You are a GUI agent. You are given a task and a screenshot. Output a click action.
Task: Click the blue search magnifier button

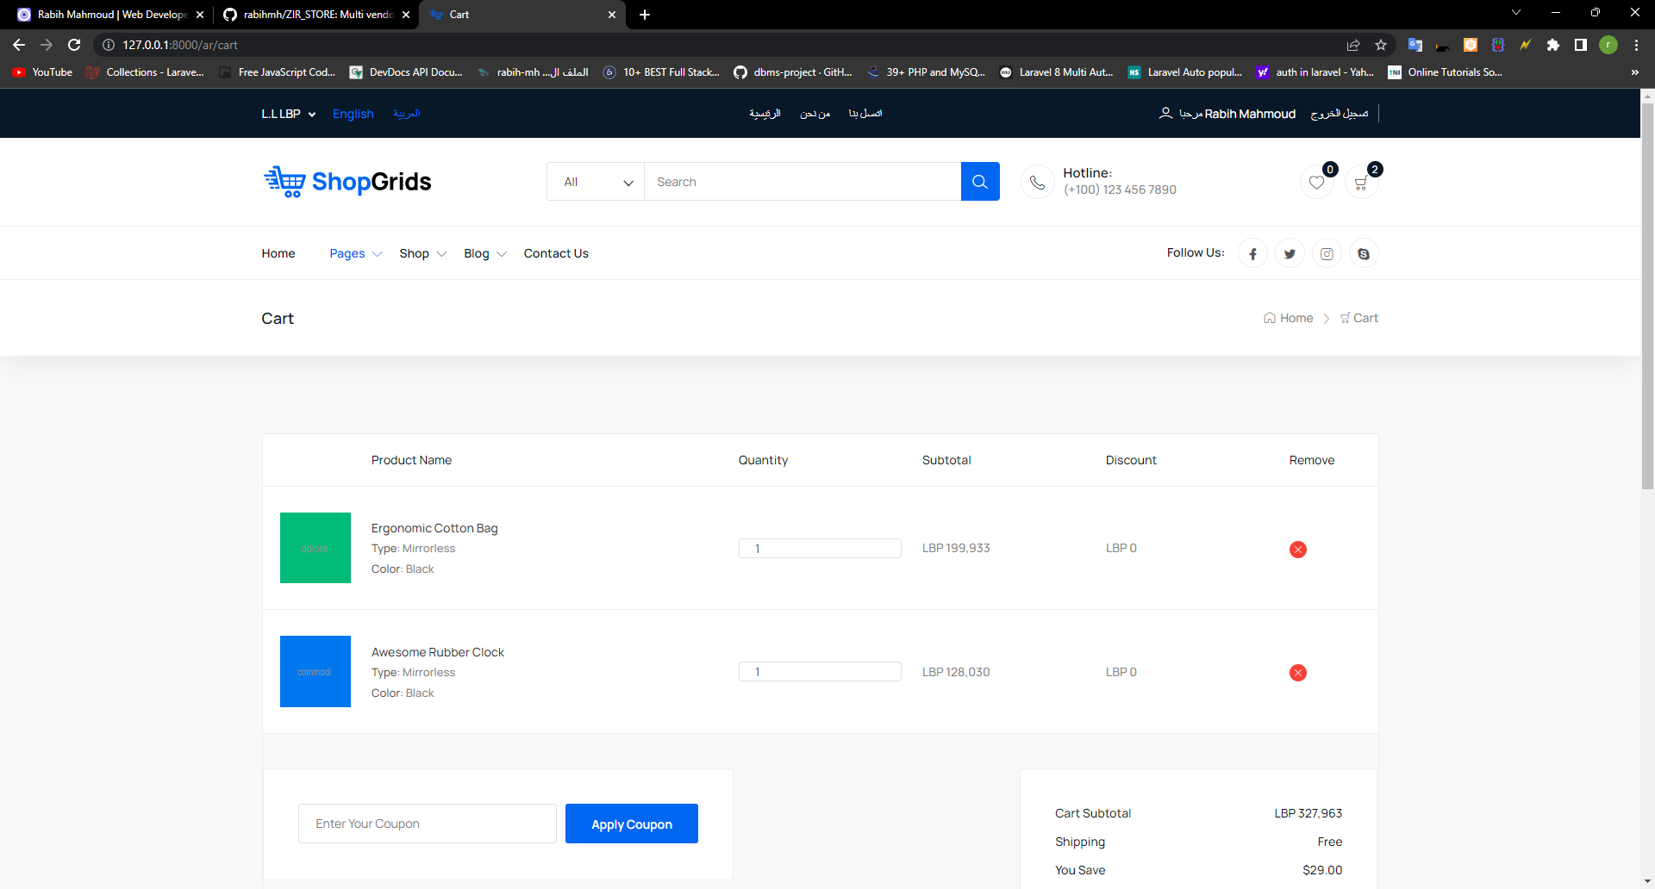pyautogui.click(x=980, y=182)
